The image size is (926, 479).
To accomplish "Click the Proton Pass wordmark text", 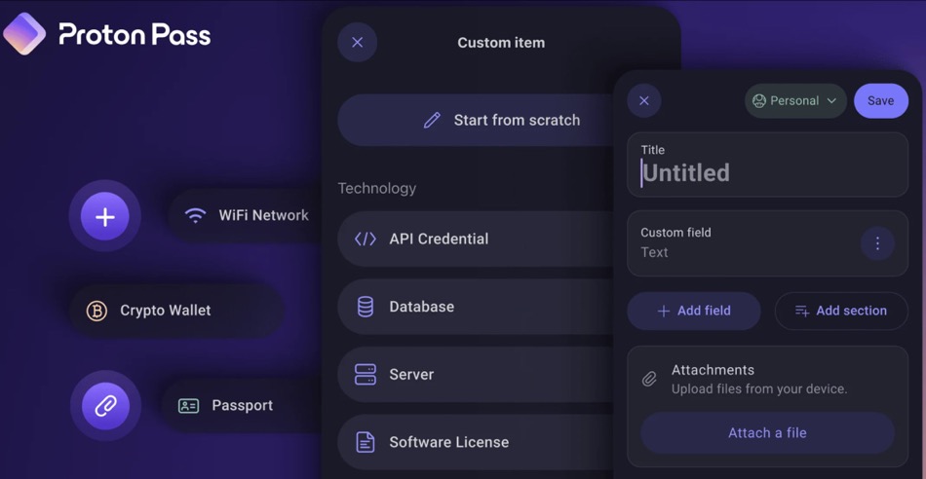I will point(135,35).
